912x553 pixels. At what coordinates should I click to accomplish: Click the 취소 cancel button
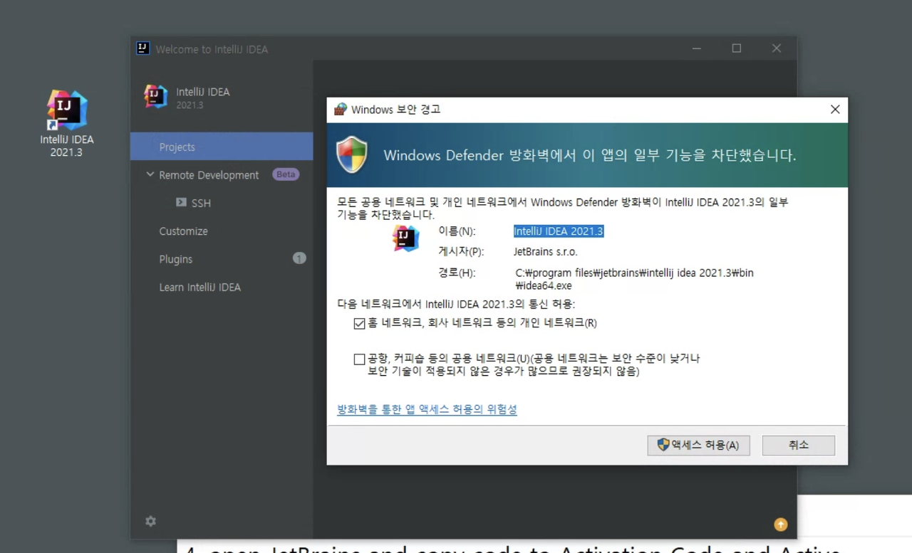(798, 446)
